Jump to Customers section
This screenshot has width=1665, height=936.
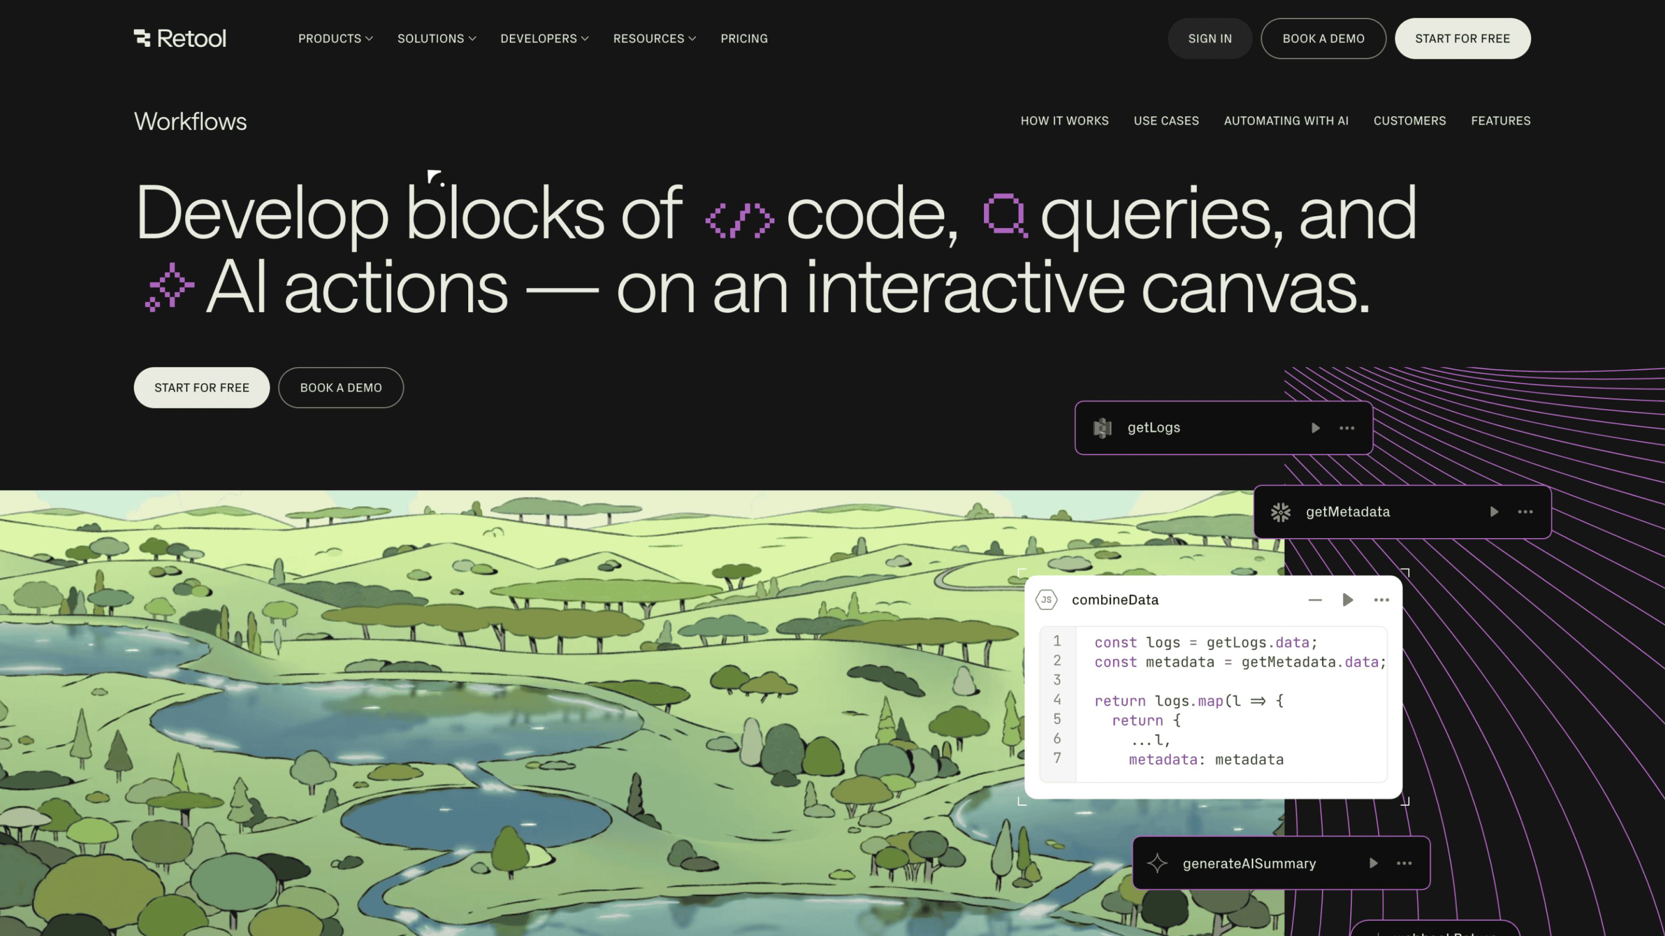1409,121
